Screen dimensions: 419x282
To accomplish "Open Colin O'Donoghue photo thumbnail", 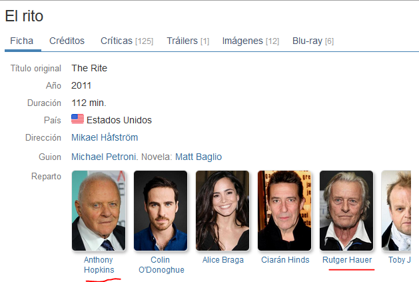I will (161, 210).
